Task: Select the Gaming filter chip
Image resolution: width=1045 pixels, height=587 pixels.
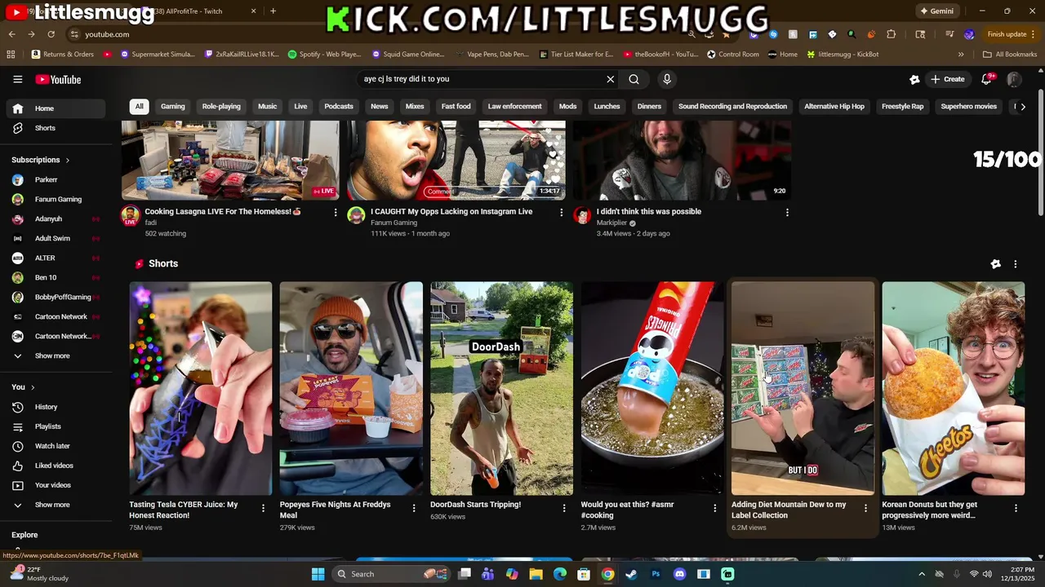Action: tap(172, 106)
